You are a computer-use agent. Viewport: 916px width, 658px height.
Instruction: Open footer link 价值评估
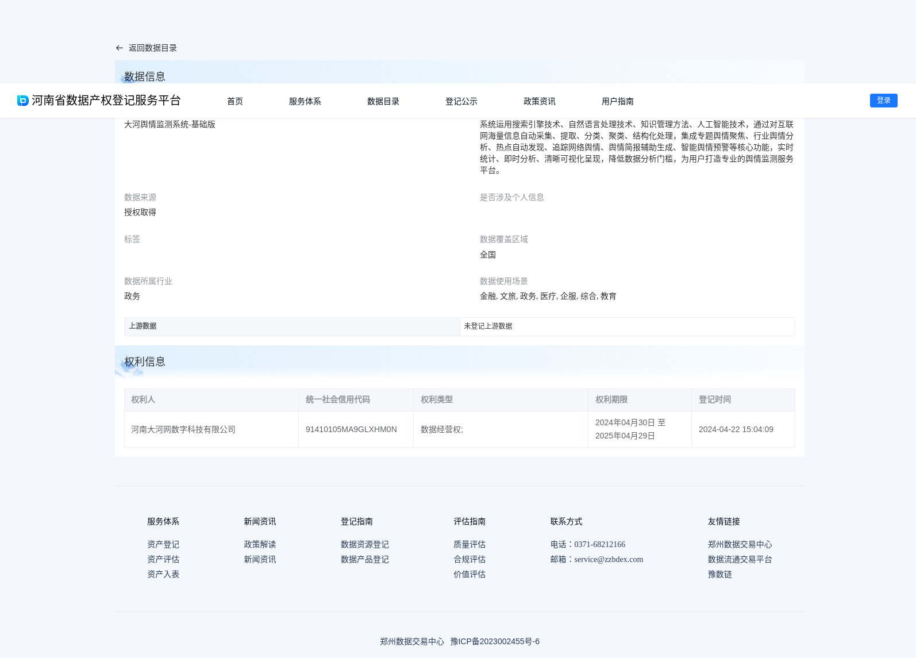point(469,574)
